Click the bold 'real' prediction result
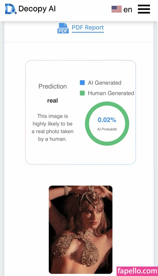The width and height of the screenshot is (158, 276). [52, 101]
